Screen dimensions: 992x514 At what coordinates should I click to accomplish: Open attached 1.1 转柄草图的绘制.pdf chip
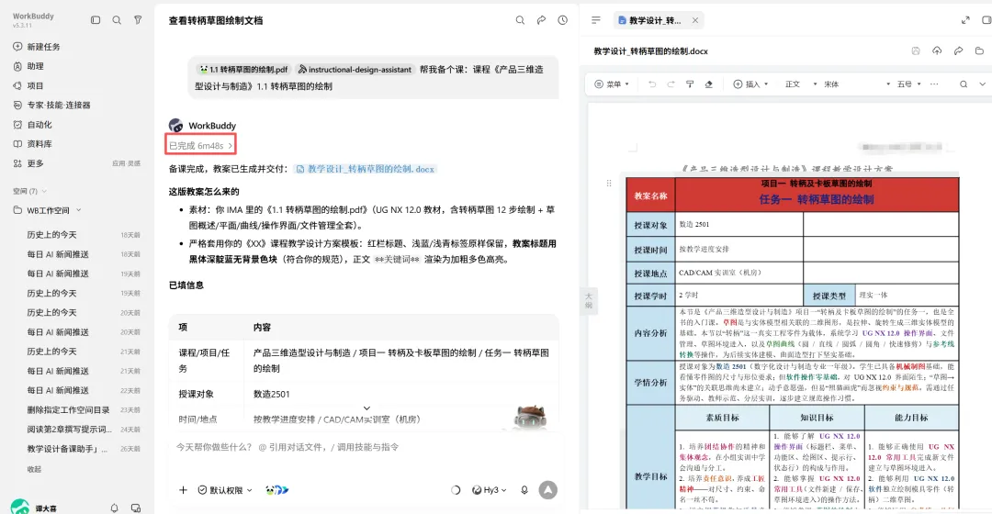[243, 70]
